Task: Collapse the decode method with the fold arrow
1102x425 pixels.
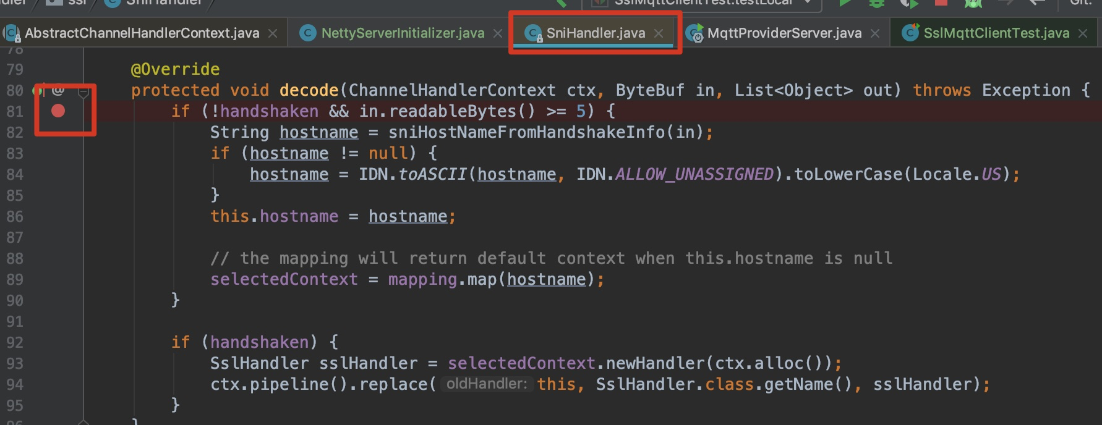Action: pyautogui.click(x=84, y=91)
